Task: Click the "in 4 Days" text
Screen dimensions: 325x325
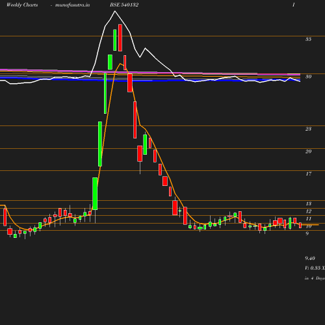Action: [315, 278]
